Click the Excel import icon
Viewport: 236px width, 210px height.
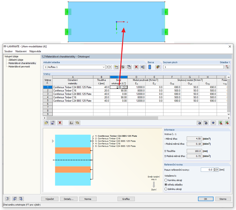(227, 123)
